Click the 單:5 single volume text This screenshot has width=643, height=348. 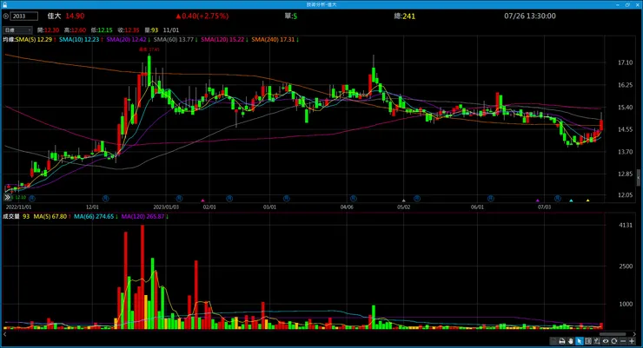291,16
